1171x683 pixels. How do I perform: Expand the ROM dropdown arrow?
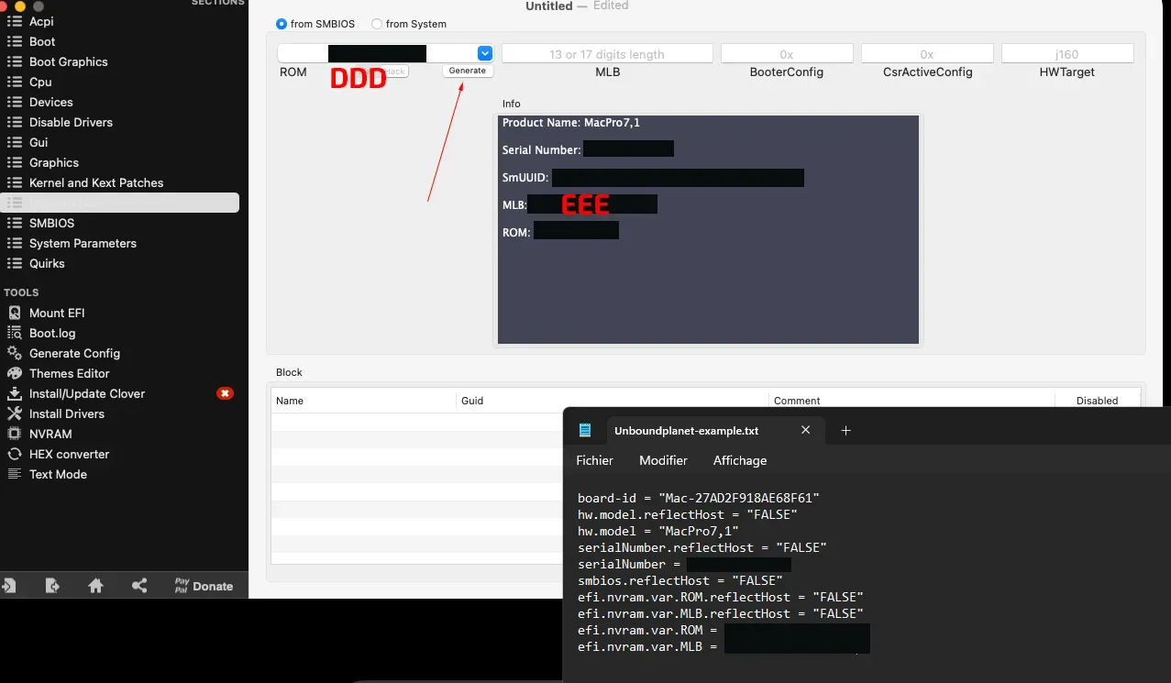click(485, 53)
